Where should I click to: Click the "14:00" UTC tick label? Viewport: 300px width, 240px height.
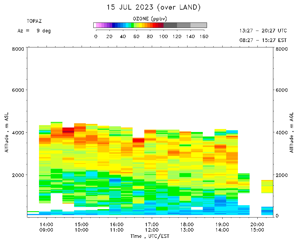[46, 224]
